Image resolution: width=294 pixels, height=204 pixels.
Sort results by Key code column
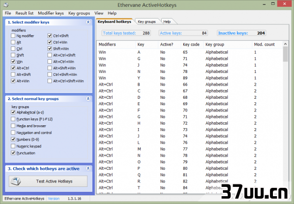coord(192,45)
